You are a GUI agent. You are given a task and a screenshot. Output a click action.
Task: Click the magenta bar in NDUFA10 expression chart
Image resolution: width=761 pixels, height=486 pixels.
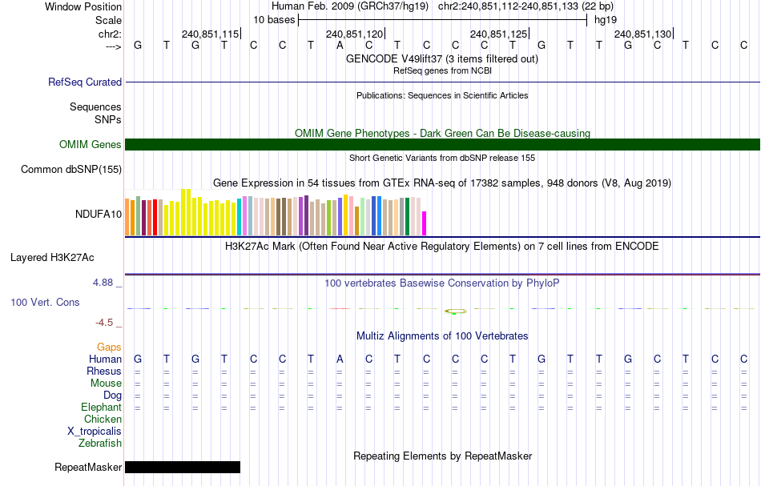(425, 223)
